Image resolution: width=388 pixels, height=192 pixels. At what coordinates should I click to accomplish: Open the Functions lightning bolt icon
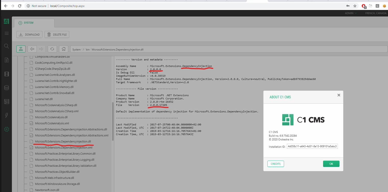point(6,115)
